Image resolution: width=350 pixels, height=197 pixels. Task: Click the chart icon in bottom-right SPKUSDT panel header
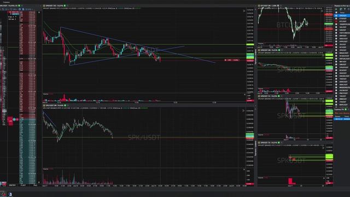pyautogui.click(x=259, y=142)
